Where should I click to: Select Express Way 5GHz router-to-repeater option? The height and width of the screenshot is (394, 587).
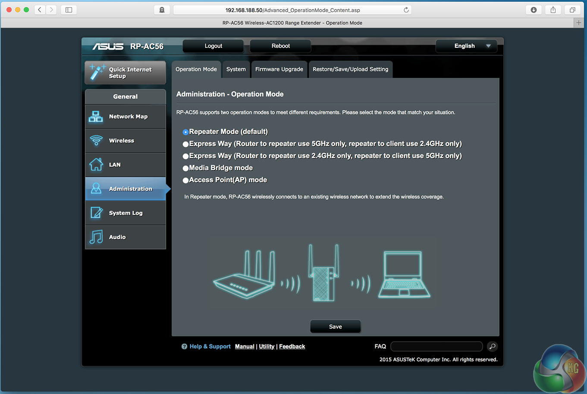coord(185,144)
